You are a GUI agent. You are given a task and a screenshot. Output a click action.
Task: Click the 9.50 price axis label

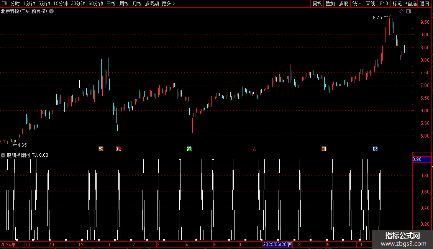pyautogui.click(x=425, y=22)
